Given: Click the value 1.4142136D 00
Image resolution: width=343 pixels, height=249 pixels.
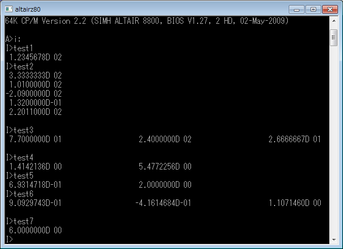Looking at the screenshot, I should (35, 167).
